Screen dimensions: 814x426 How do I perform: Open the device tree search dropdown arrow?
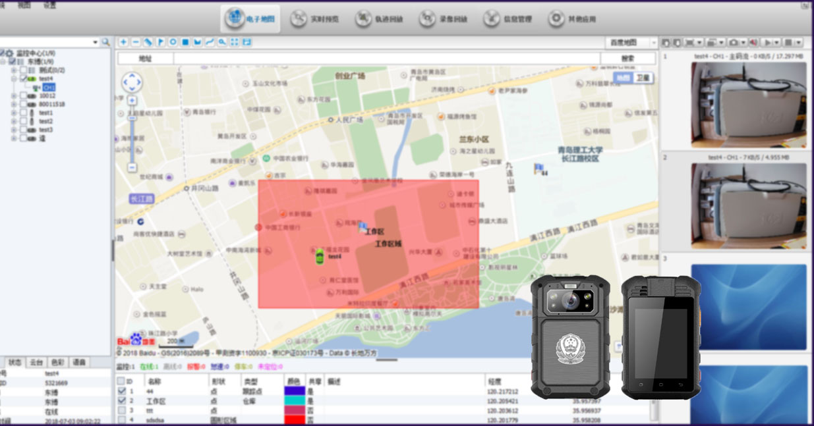[96, 42]
